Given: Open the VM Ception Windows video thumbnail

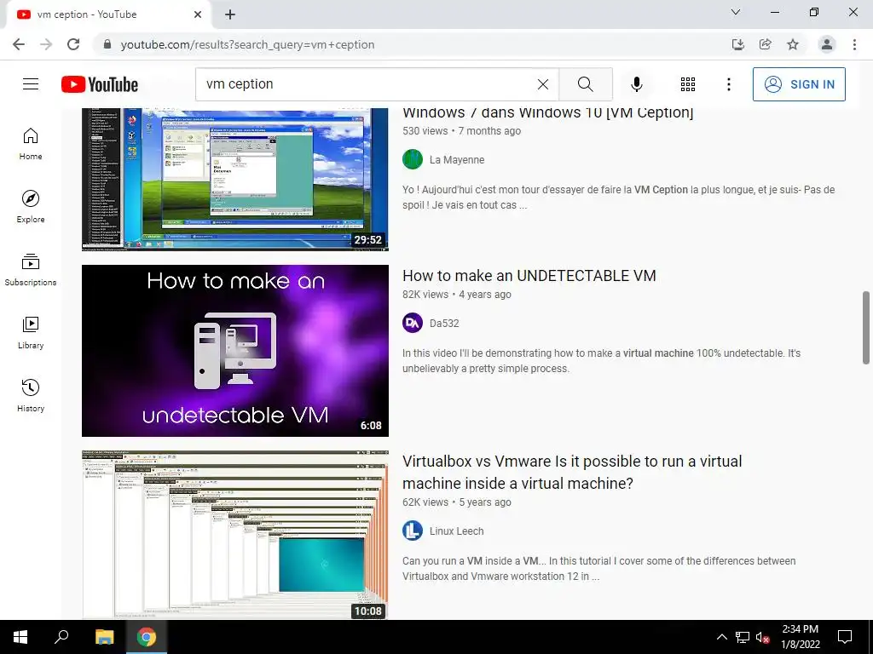Looking at the screenshot, I should [235, 179].
